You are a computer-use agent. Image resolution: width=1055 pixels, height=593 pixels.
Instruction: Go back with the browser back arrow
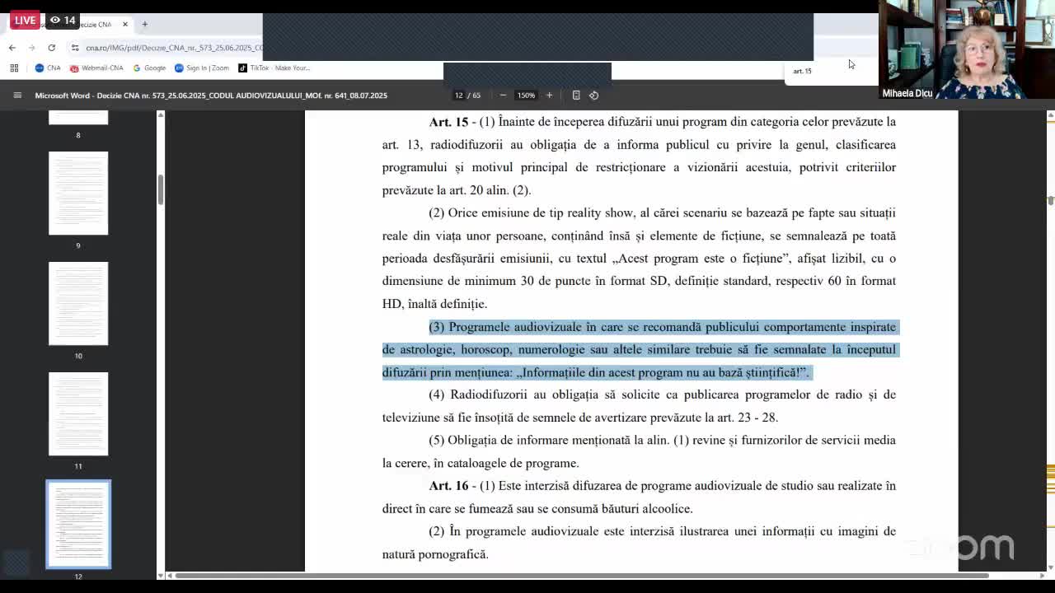pos(12,48)
